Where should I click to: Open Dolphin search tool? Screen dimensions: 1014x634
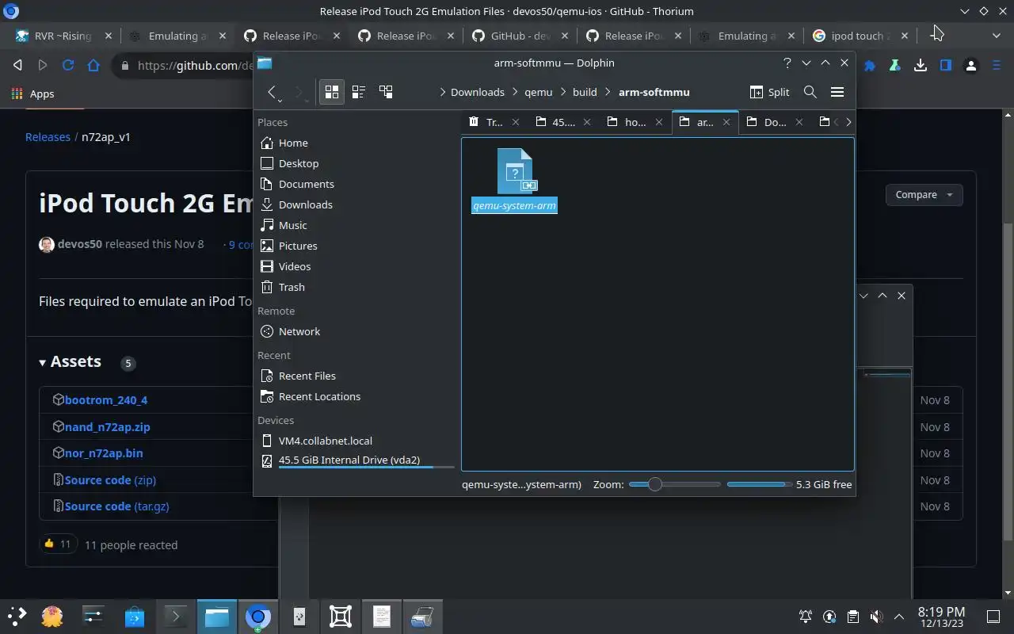pos(810,92)
